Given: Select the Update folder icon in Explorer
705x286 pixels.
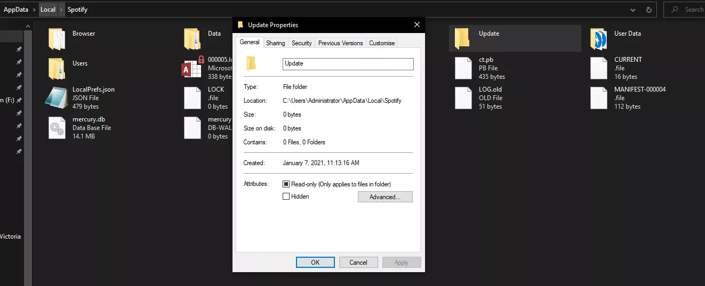Looking at the screenshot, I should pyautogui.click(x=462, y=38).
